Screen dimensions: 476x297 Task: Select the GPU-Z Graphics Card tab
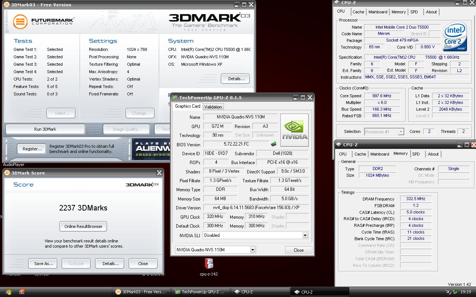tap(187, 106)
